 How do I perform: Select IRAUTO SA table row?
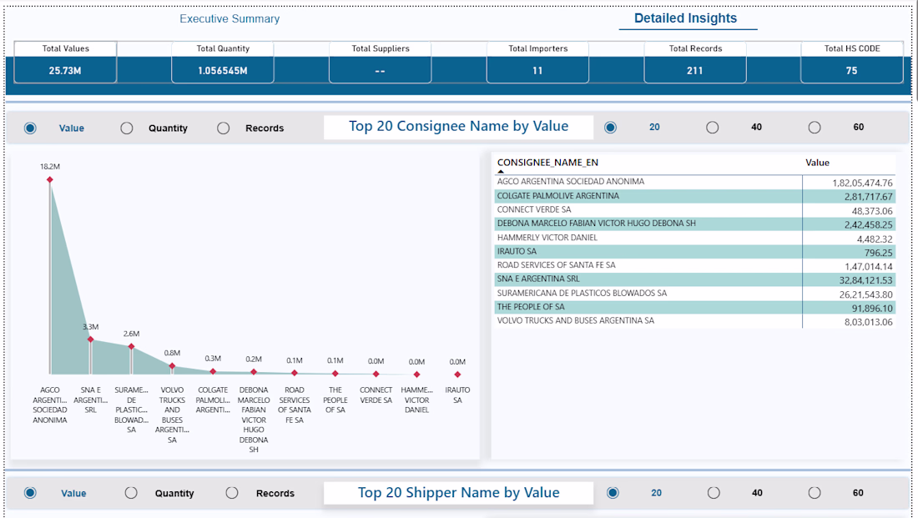(695, 252)
